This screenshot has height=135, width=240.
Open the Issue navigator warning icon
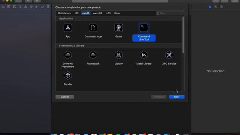tap(25, 7)
